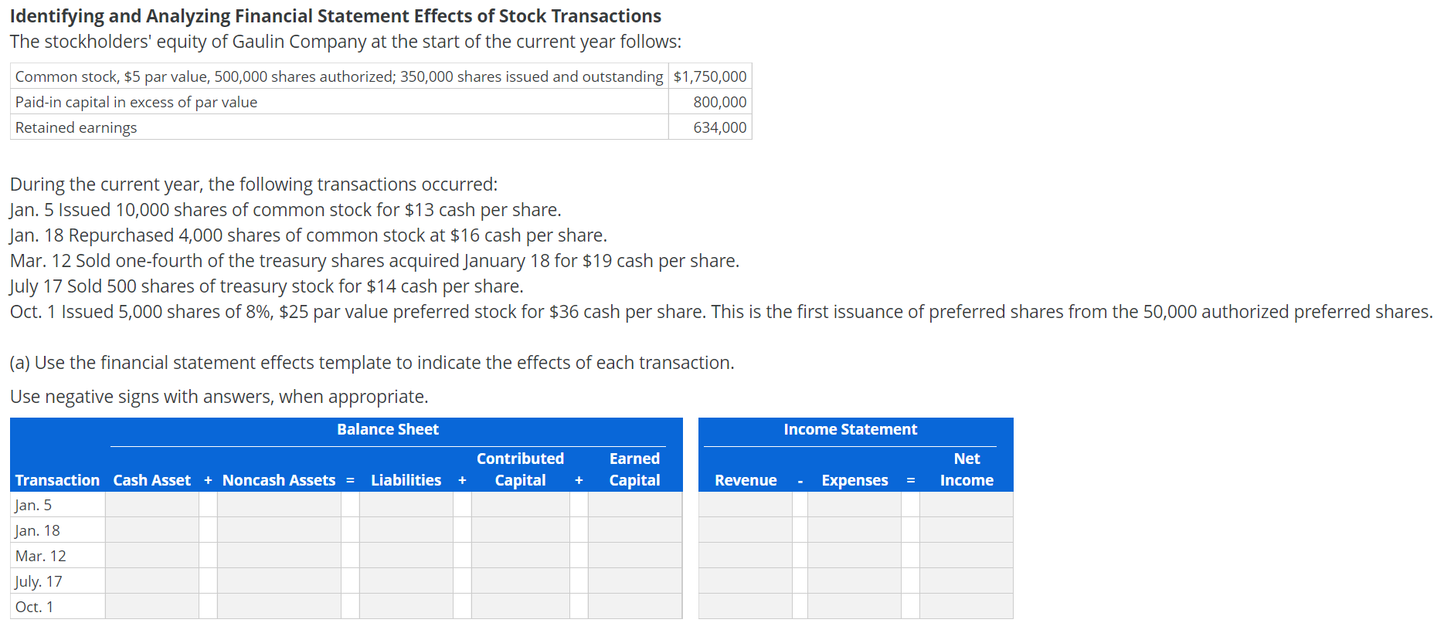Click the 'Oct. 1' row label in table
This screenshot has width=1444, height=633.
(35, 608)
